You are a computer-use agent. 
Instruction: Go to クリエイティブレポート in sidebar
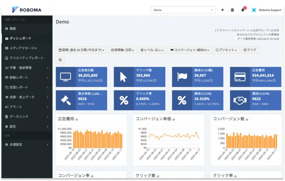[26, 58]
